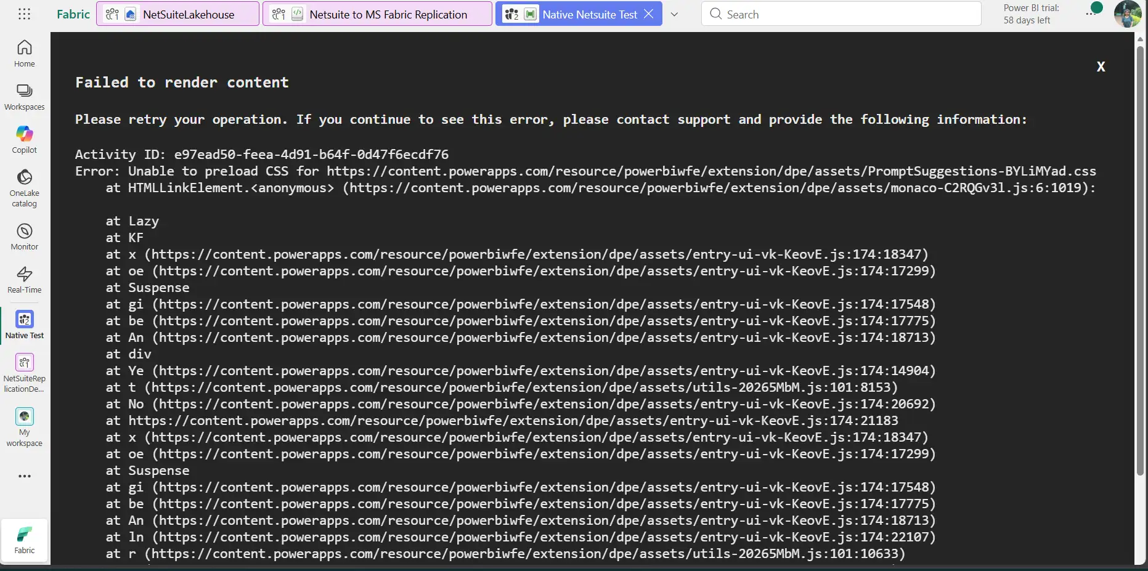Open NetSuiteReplicationDe... item in sidebar
Viewport: 1148px width, 571px height.
(25, 373)
